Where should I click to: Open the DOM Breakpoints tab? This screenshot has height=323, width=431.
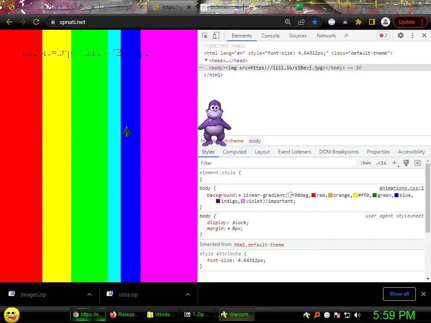339,152
